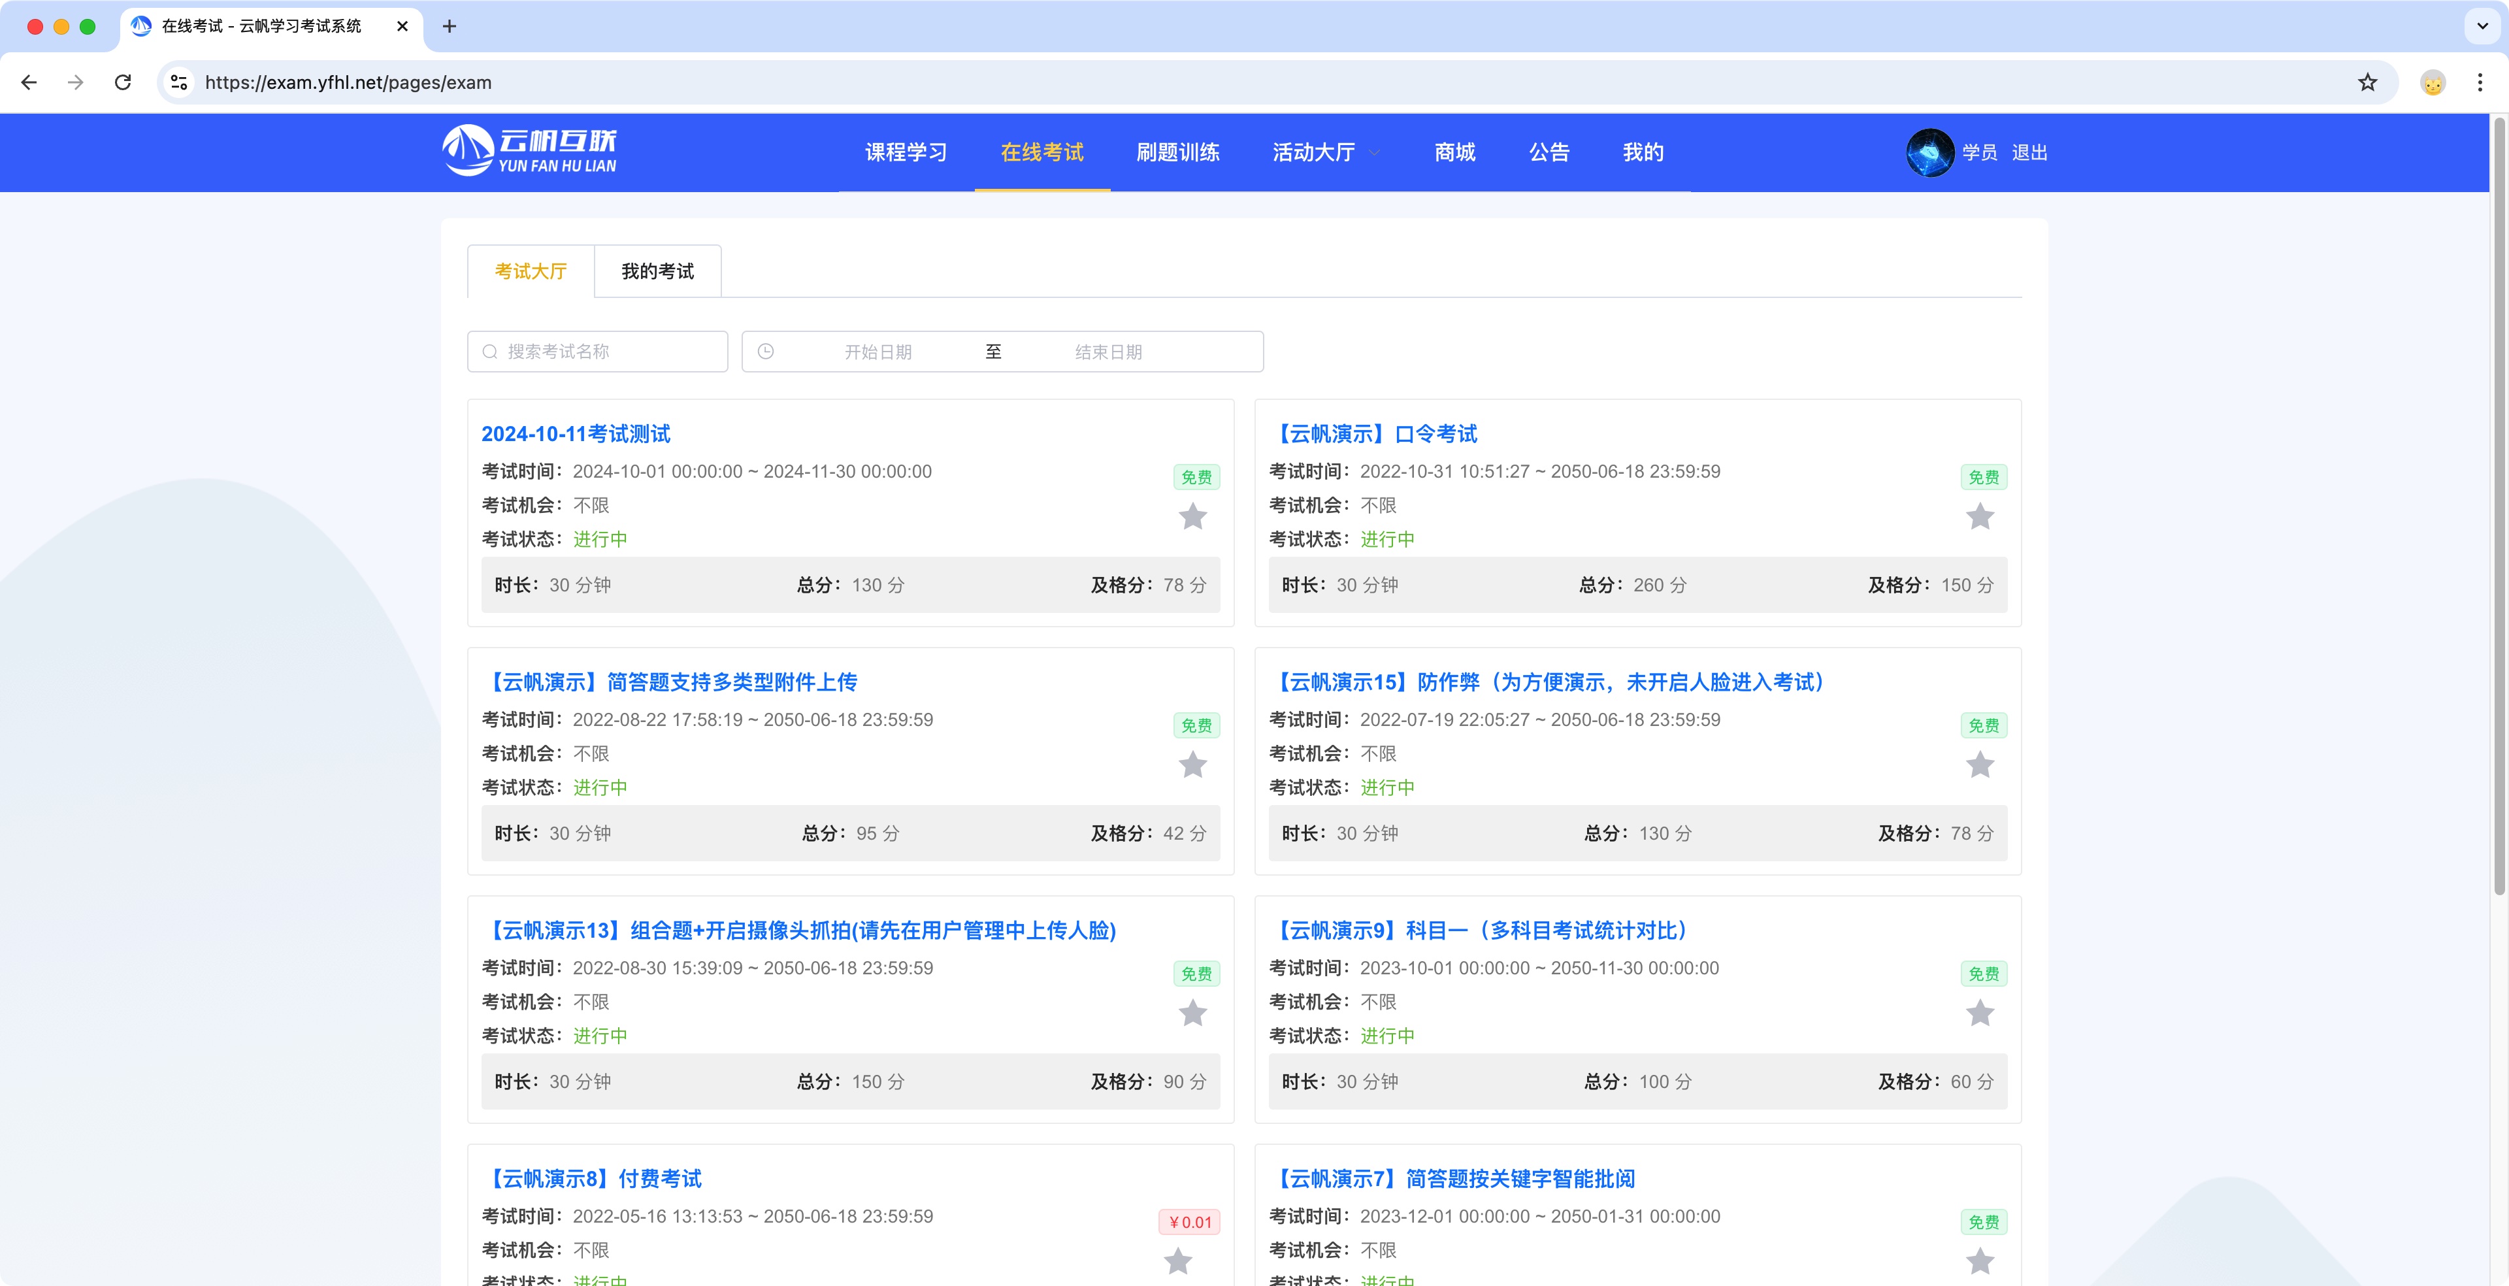Expand the tab search chevron at top right
The image size is (2509, 1286).
point(2482,26)
